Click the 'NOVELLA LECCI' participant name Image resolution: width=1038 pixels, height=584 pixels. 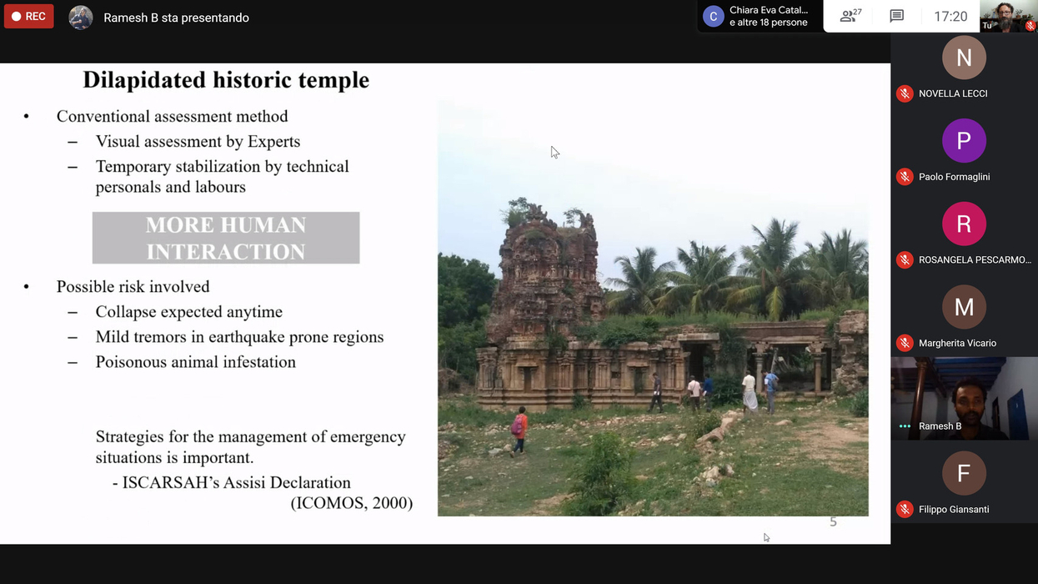click(953, 93)
